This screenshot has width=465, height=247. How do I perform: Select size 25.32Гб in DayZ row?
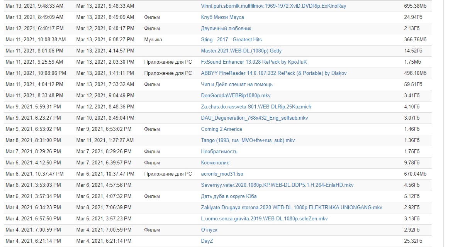413,241
